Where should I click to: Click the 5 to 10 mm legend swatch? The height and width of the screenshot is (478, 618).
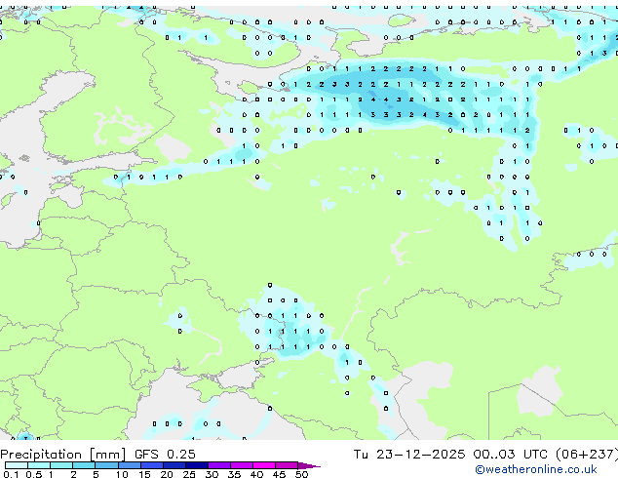pos(106,465)
